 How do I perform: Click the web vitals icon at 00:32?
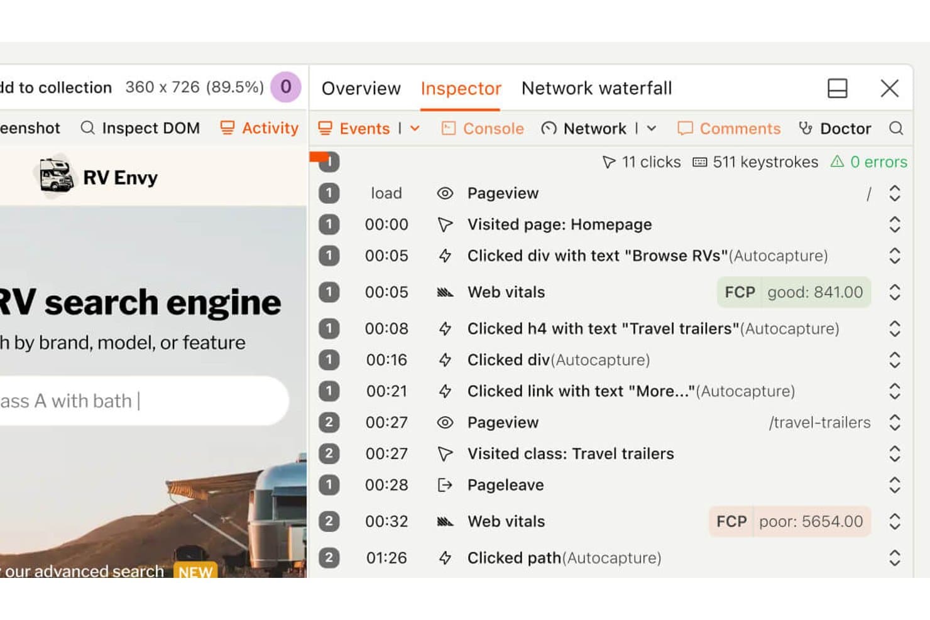[x=445, y=521]
